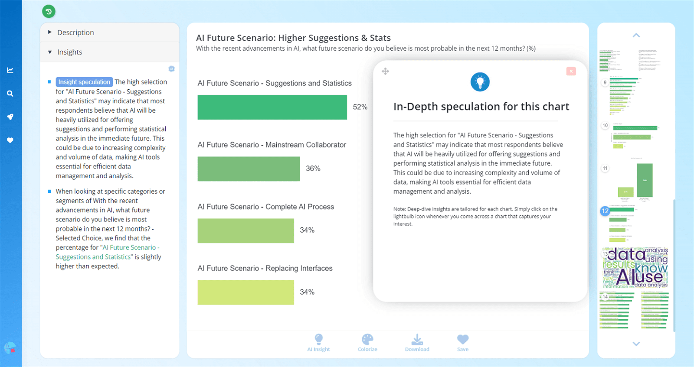The image size is (694, 367).
Task: Expand the Description section
Action: coord(75,32)
